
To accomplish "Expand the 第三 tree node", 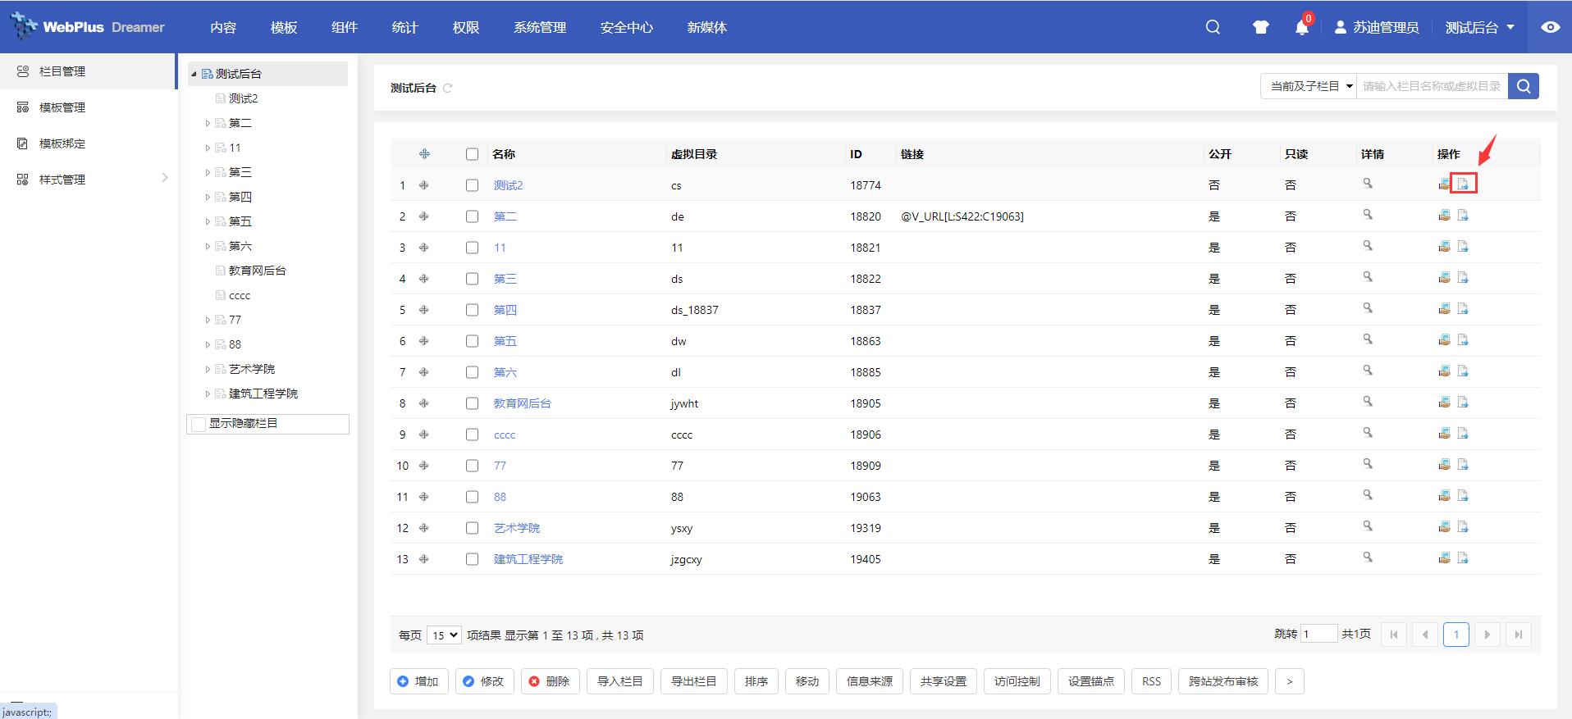I will 208,172.
